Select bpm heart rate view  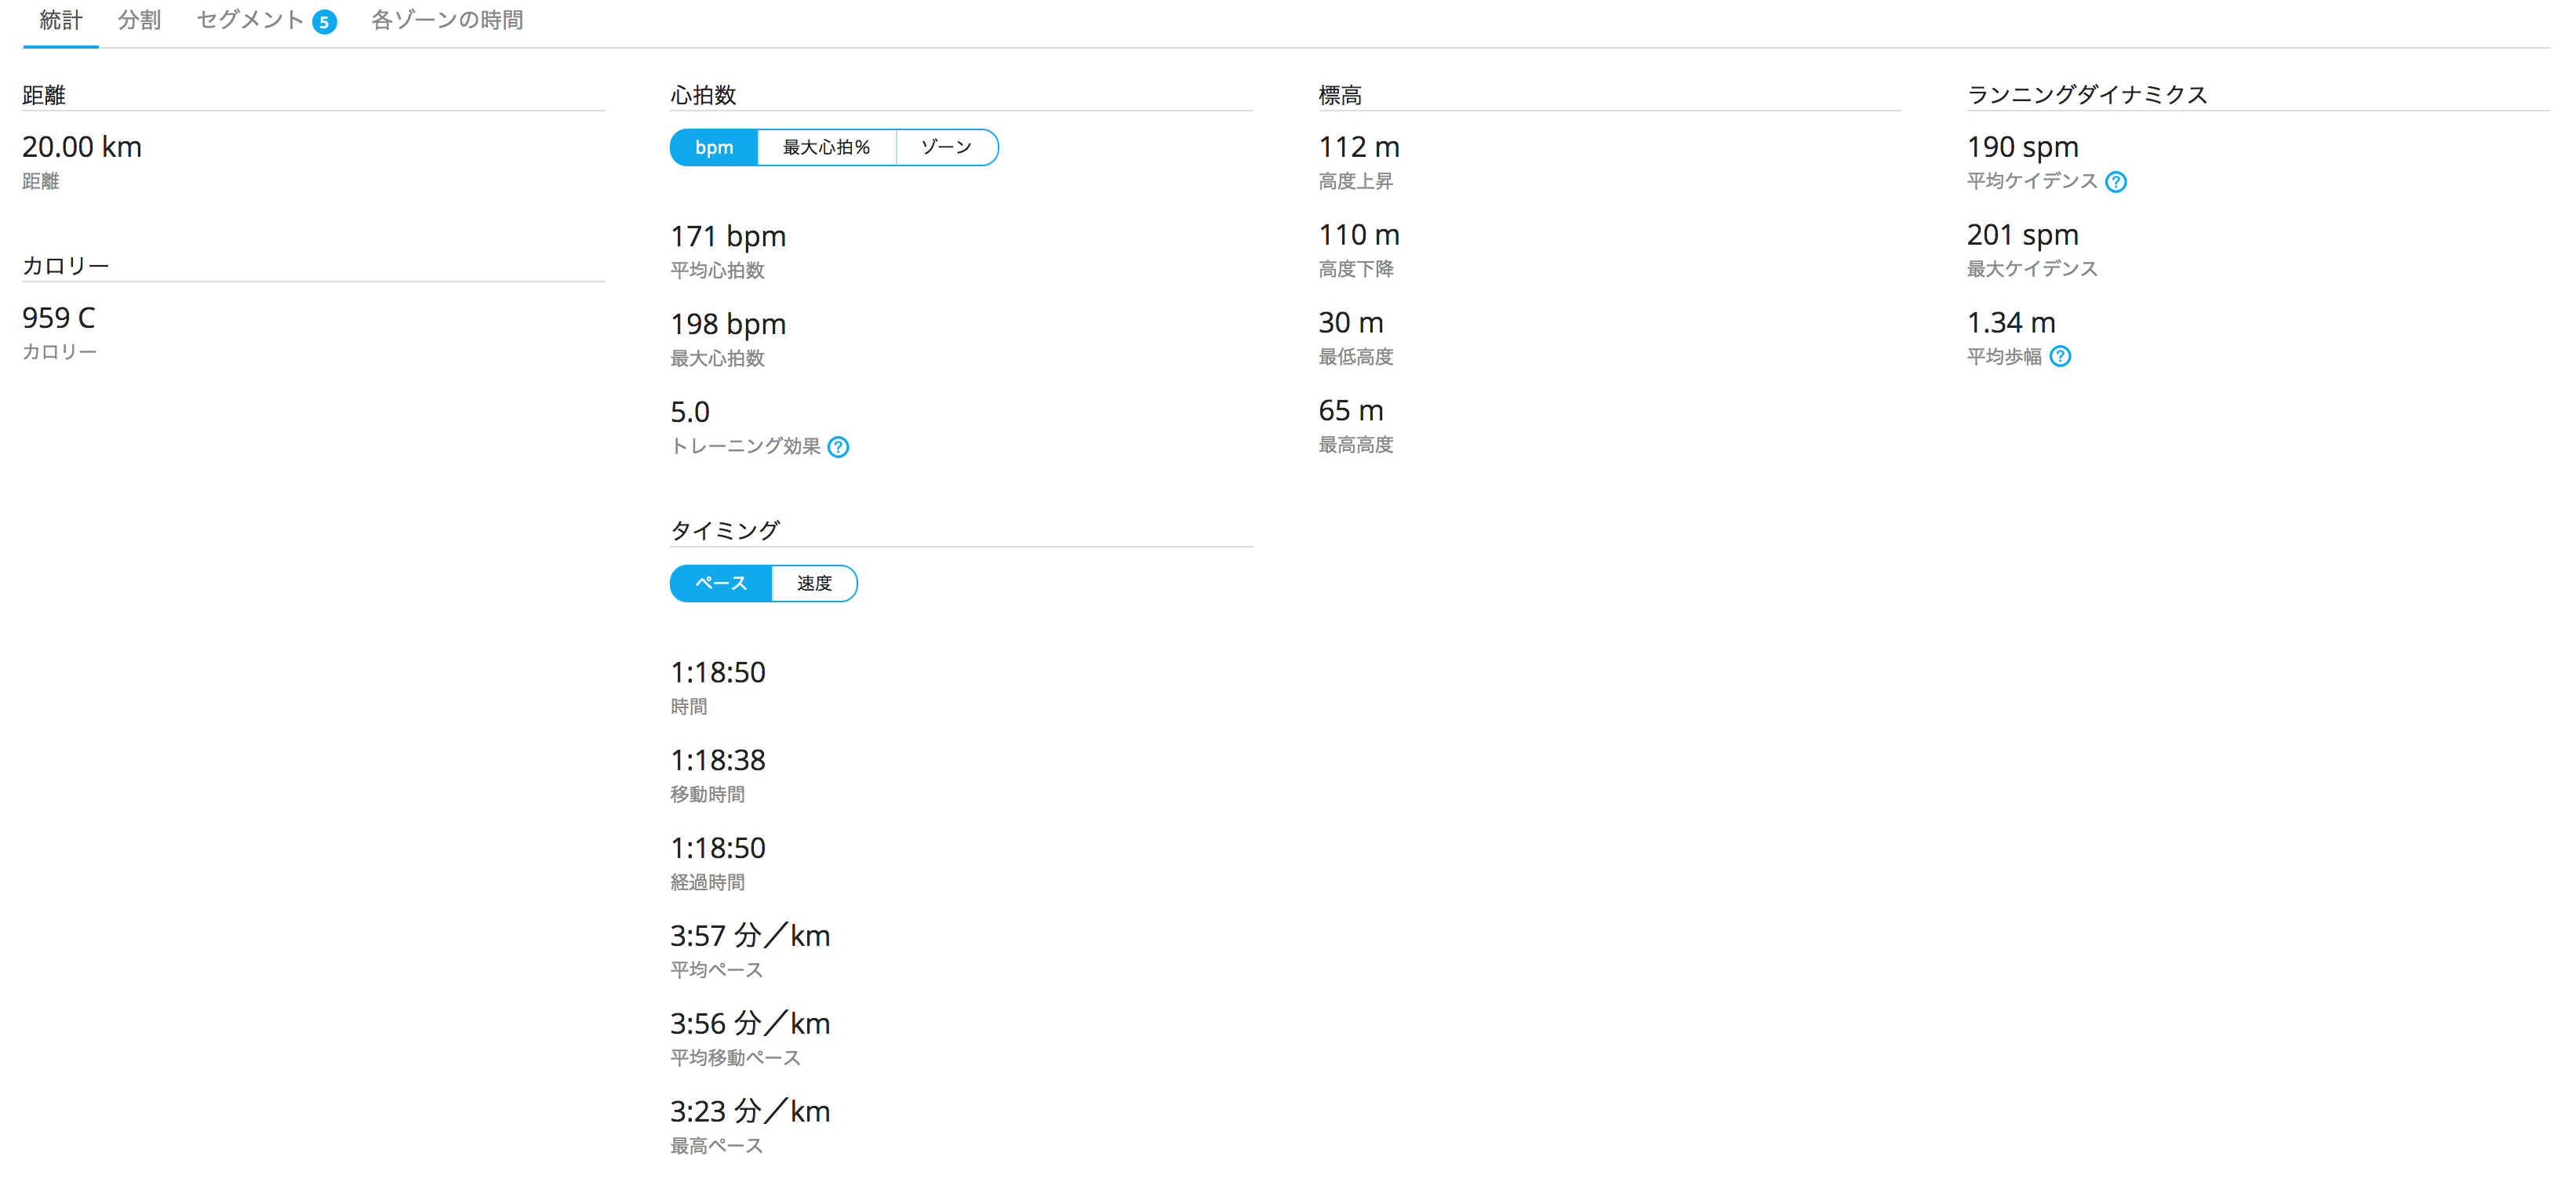coord(714,147)
